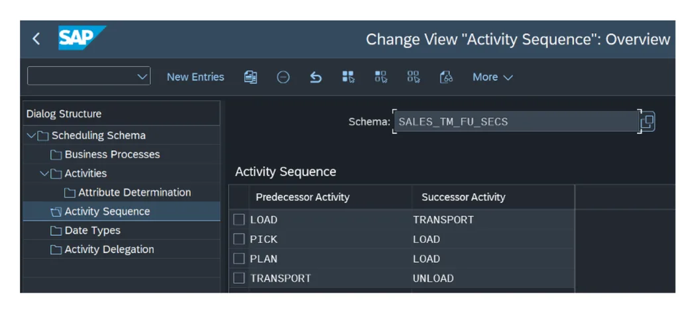Open the More menu
Viewport: 696px width, 314px height.
point(493,77)
